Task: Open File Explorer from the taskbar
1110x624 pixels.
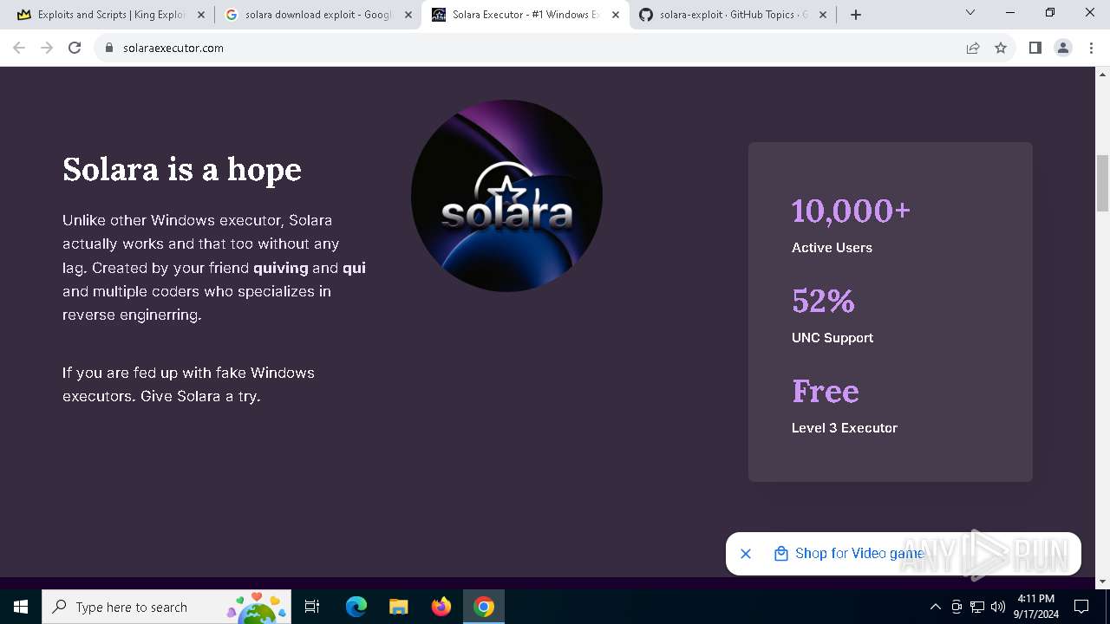Action: pyautogui.click(x=398, y=607)
